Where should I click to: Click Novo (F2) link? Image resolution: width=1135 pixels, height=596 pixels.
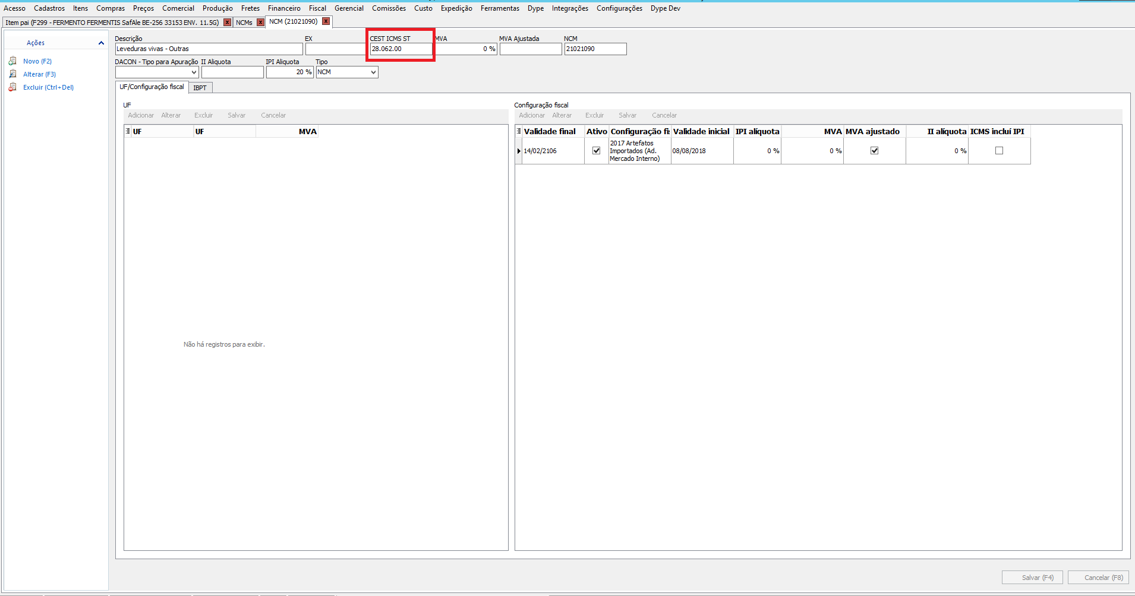(x=37, y=61)
